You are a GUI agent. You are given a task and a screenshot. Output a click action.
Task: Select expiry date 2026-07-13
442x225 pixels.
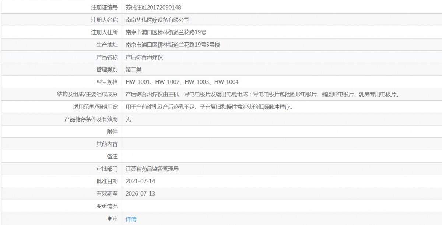tap(140, 194)
